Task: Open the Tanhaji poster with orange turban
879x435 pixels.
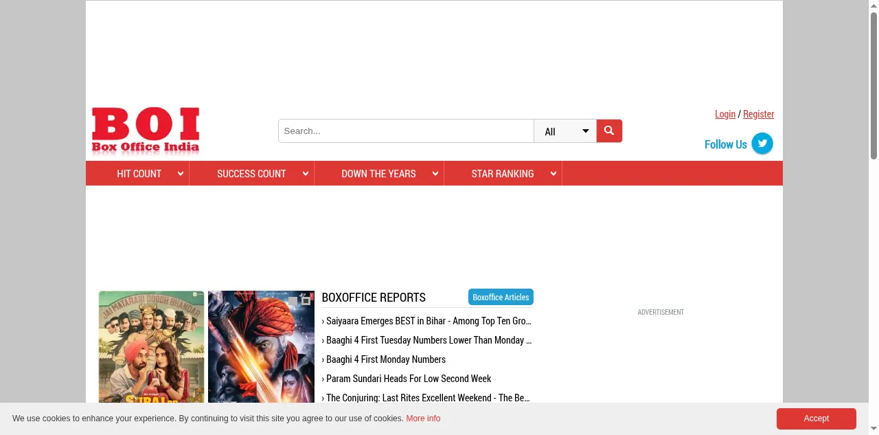Action: click(x=261, y=347)
